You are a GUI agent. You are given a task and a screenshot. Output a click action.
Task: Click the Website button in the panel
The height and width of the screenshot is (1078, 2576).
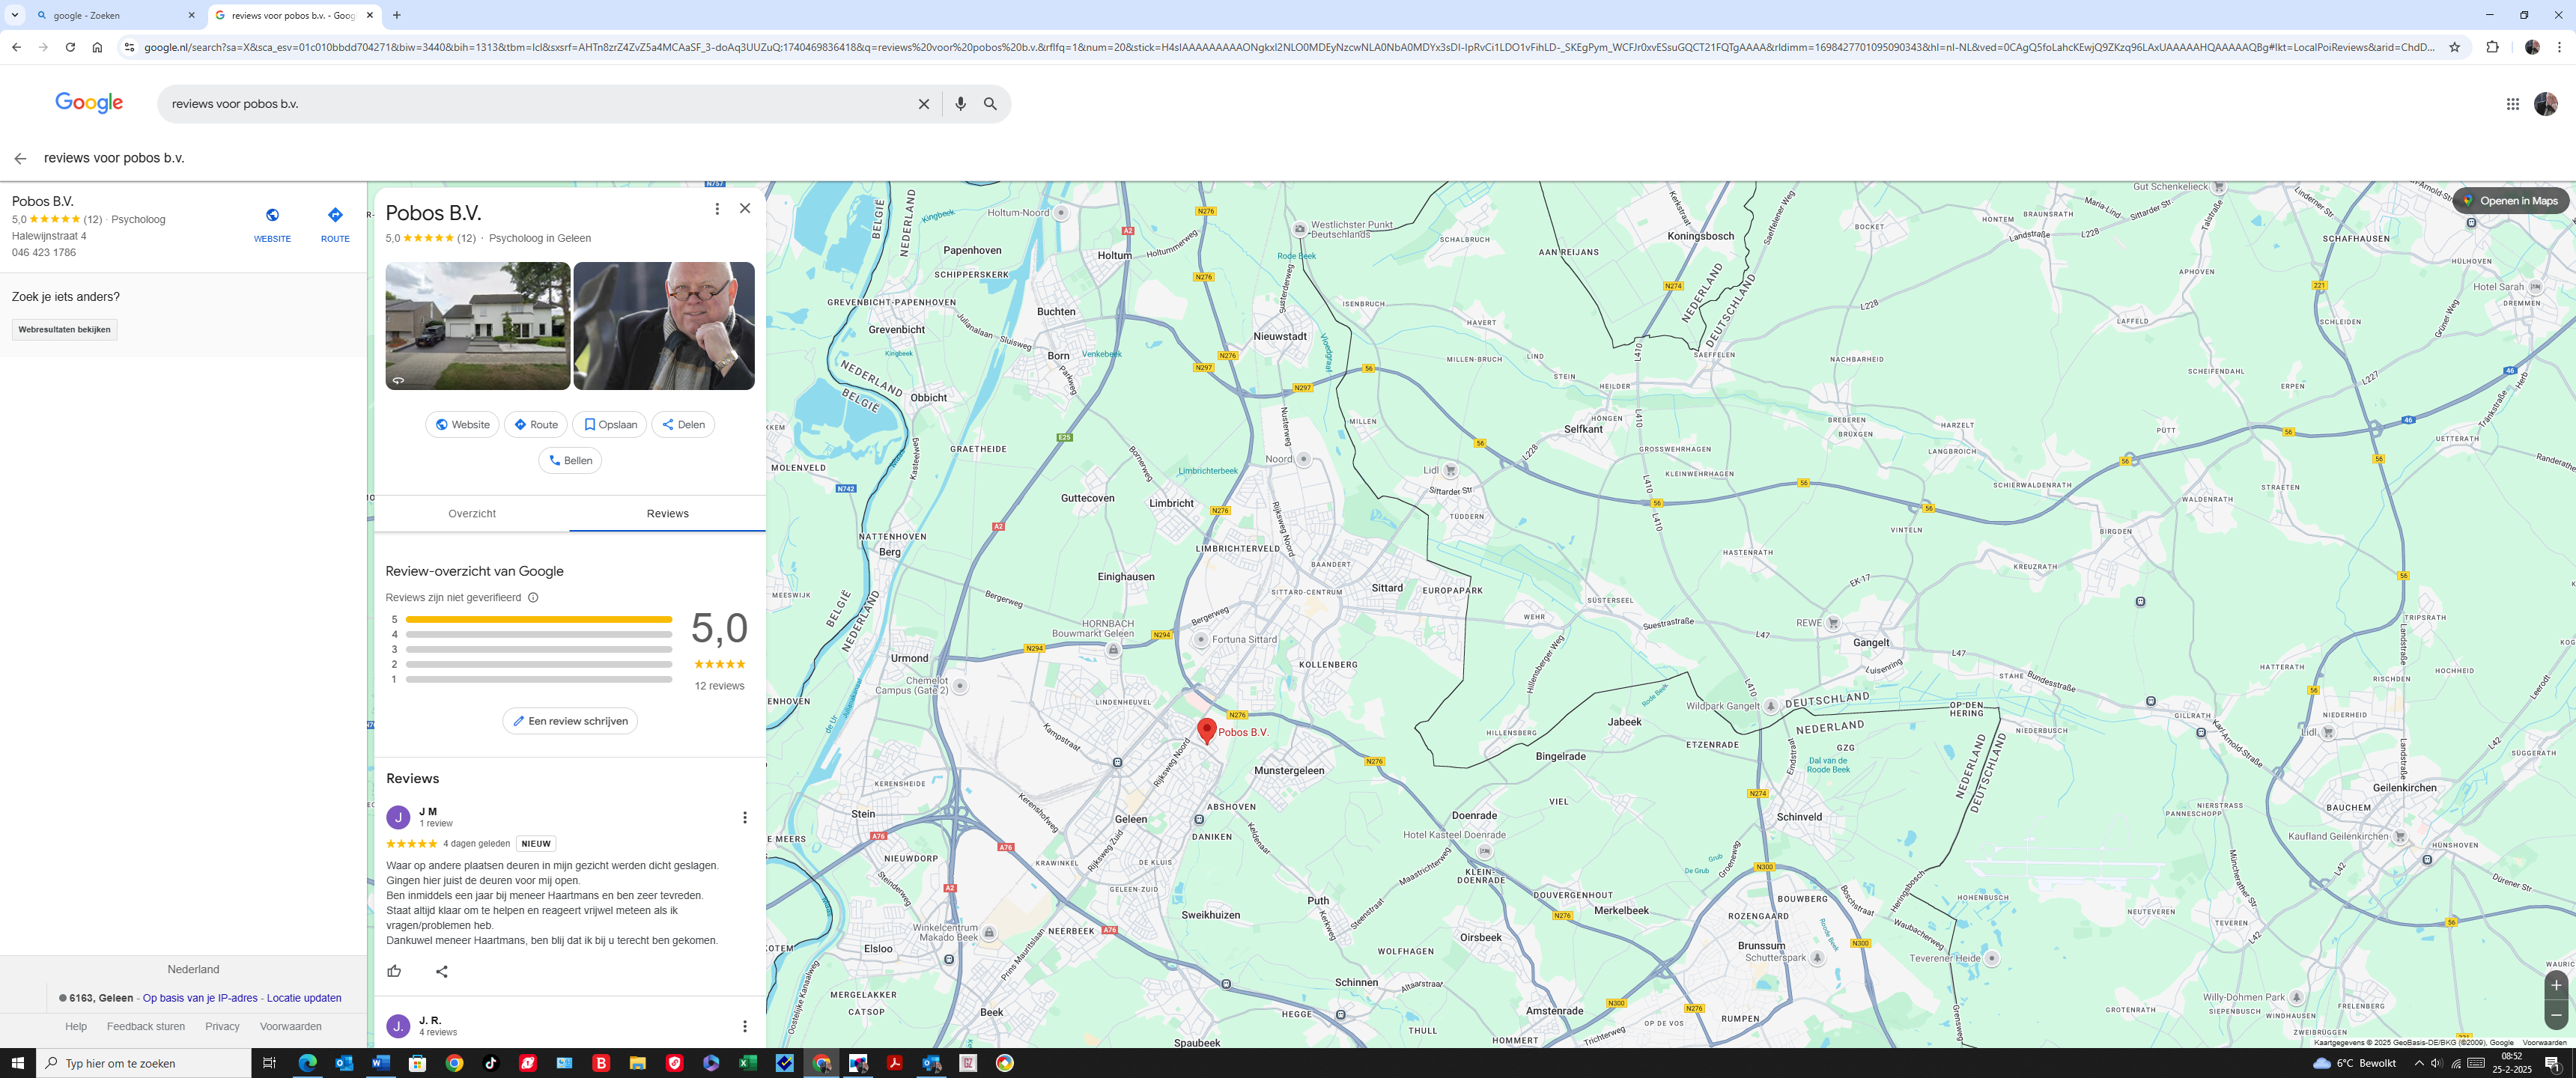(x=462, y=425)
